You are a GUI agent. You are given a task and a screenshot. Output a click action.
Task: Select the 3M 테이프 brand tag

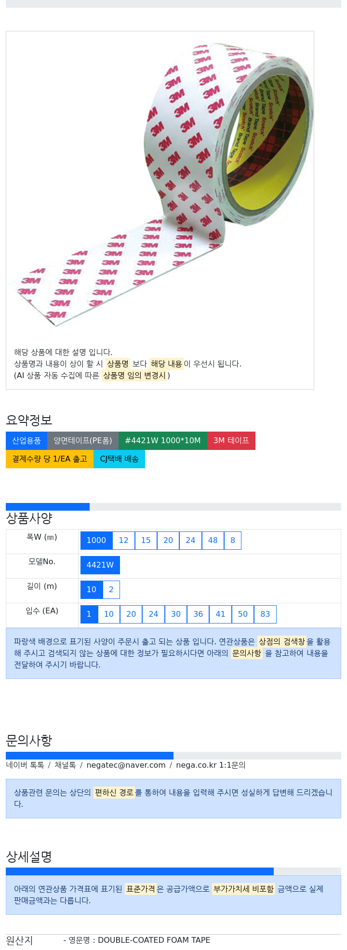[231, 441]
